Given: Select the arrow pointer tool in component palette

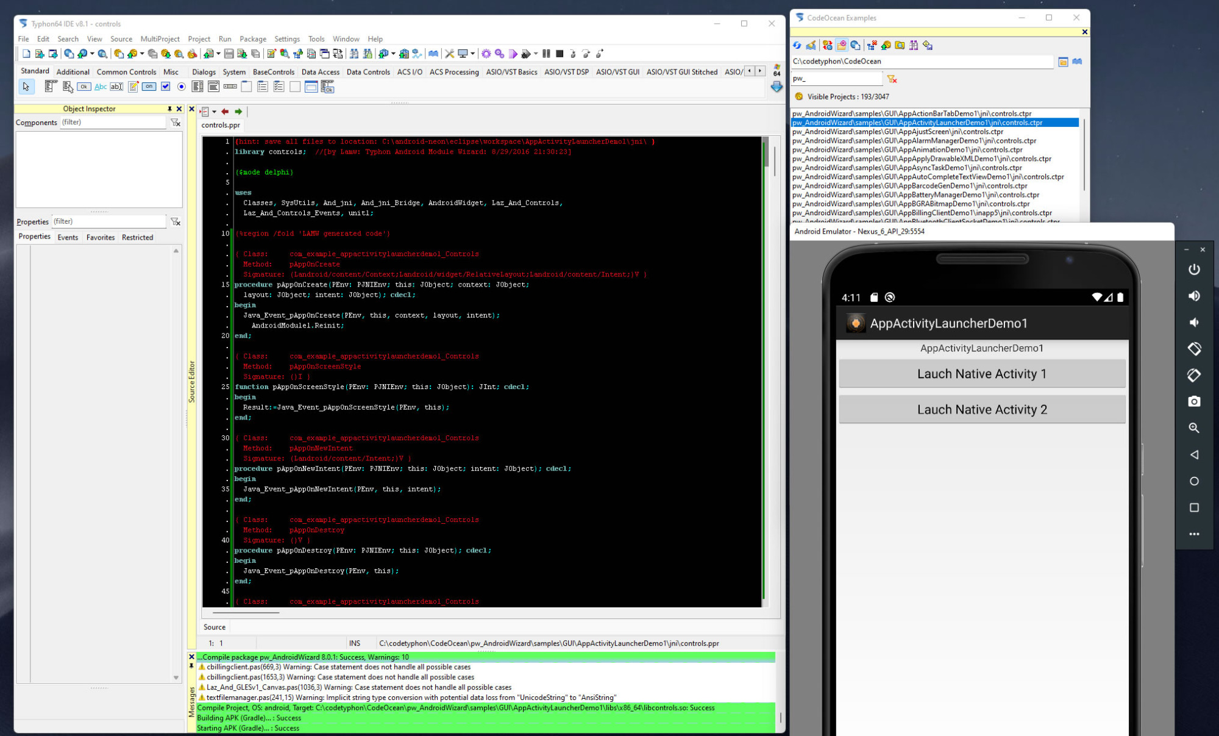Looking at the screenshot, I should (x=26, y=87).
